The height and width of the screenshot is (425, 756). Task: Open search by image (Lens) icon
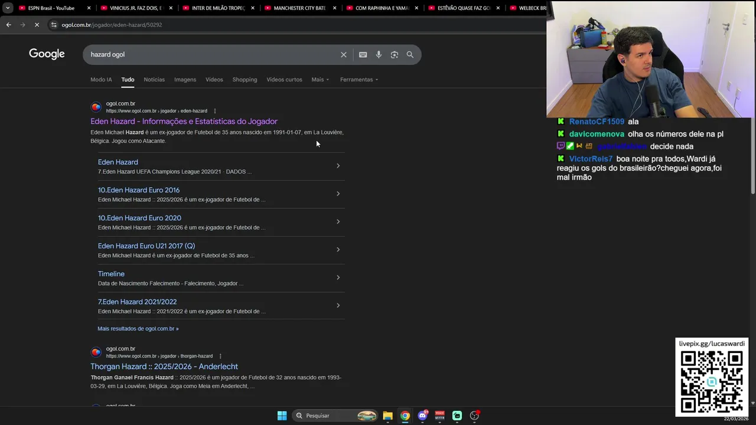click(x=394, y=54)
